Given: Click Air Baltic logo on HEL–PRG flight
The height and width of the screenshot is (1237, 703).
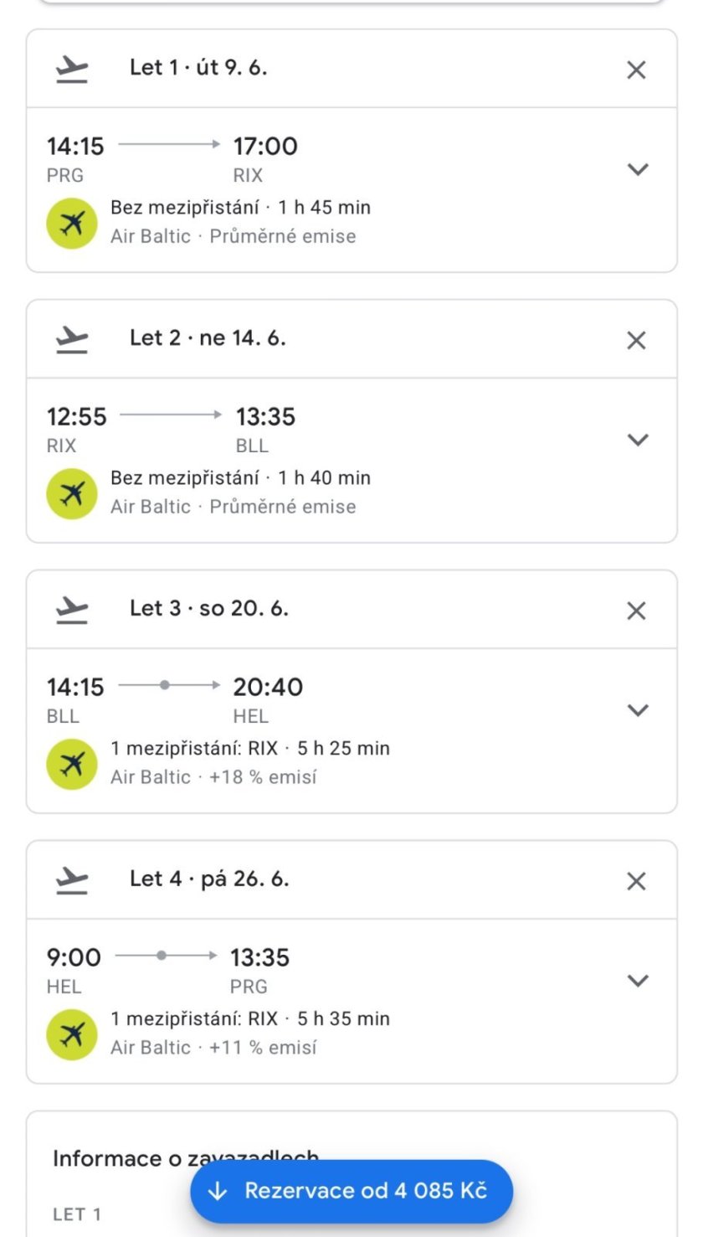Looking at the screenshot, I should coord(72,1035).
